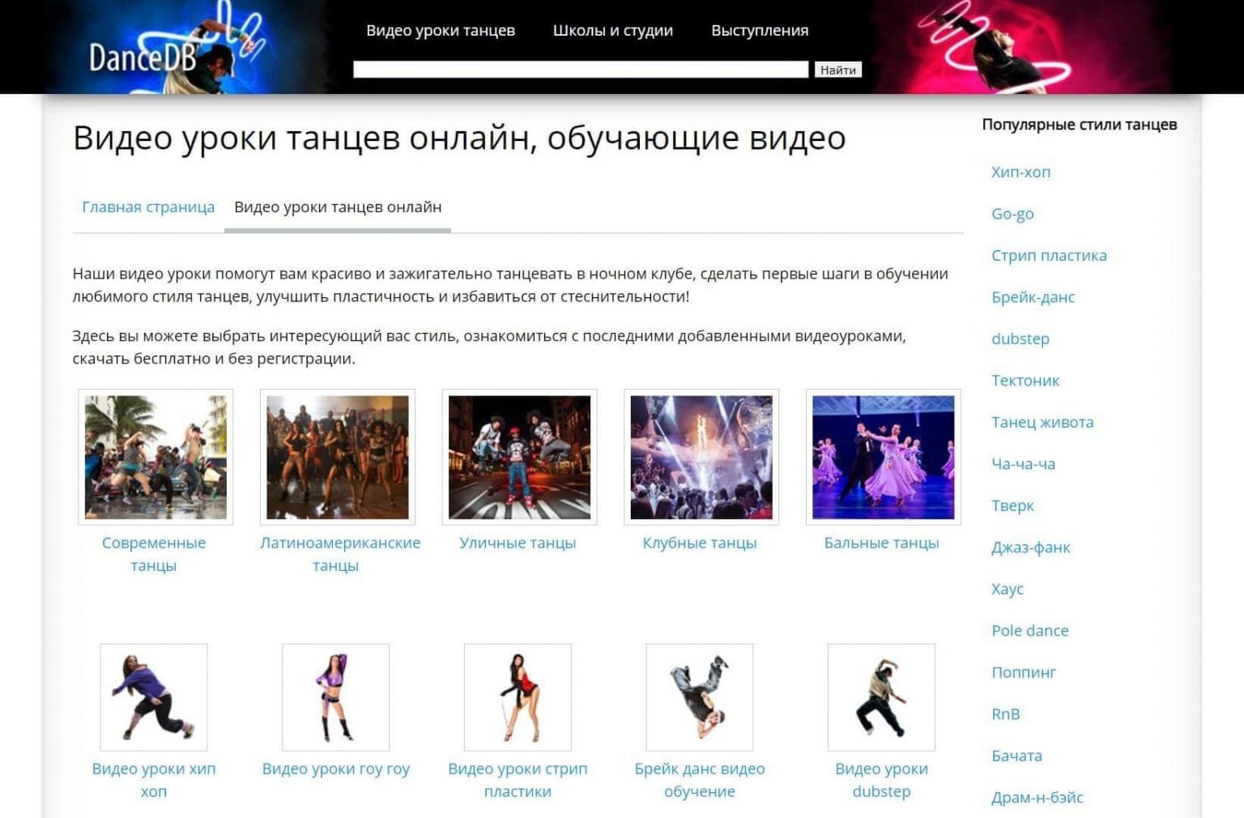Open Уличные танцы thumbnail image
Image resolution: width=1244 pixels, height=818 pixels.
click(x=519, y=458)
